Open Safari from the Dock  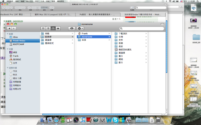click(56, 120)
